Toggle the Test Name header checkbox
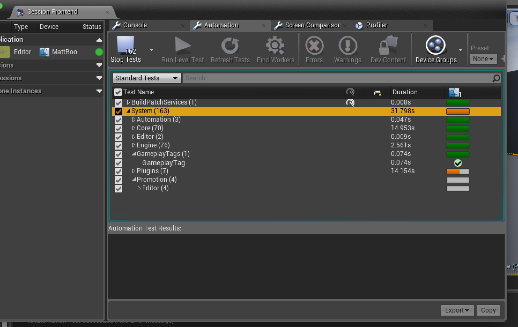Image resolution: width=518 pixels, height=327 pixels. point(118,92)
